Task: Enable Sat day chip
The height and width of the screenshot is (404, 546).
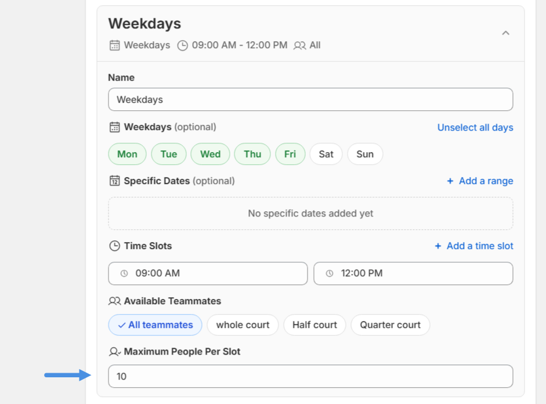Action: tap(326, 154)
